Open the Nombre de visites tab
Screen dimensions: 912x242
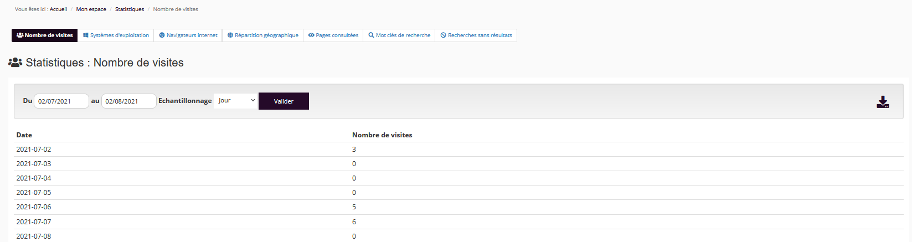(45, 35)
